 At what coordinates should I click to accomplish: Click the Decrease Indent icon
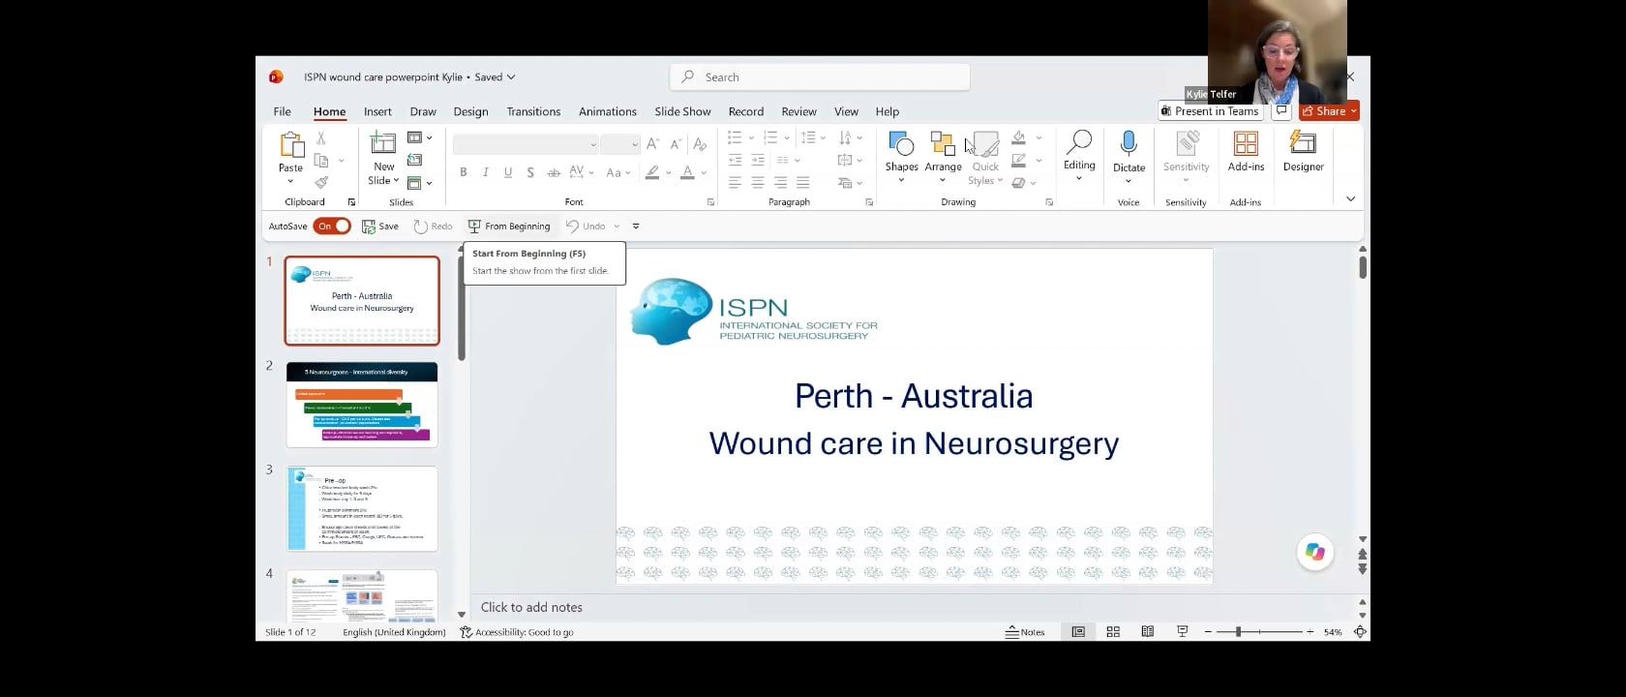pos(736,160)
